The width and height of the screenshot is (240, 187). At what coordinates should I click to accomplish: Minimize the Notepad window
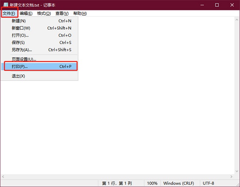(202, 5)
